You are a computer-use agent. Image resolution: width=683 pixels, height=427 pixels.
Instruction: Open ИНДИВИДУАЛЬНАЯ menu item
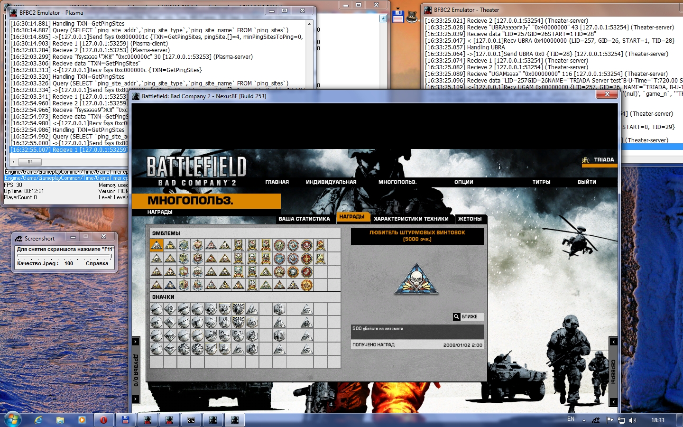pyautogui.click(x=331, y=182)
